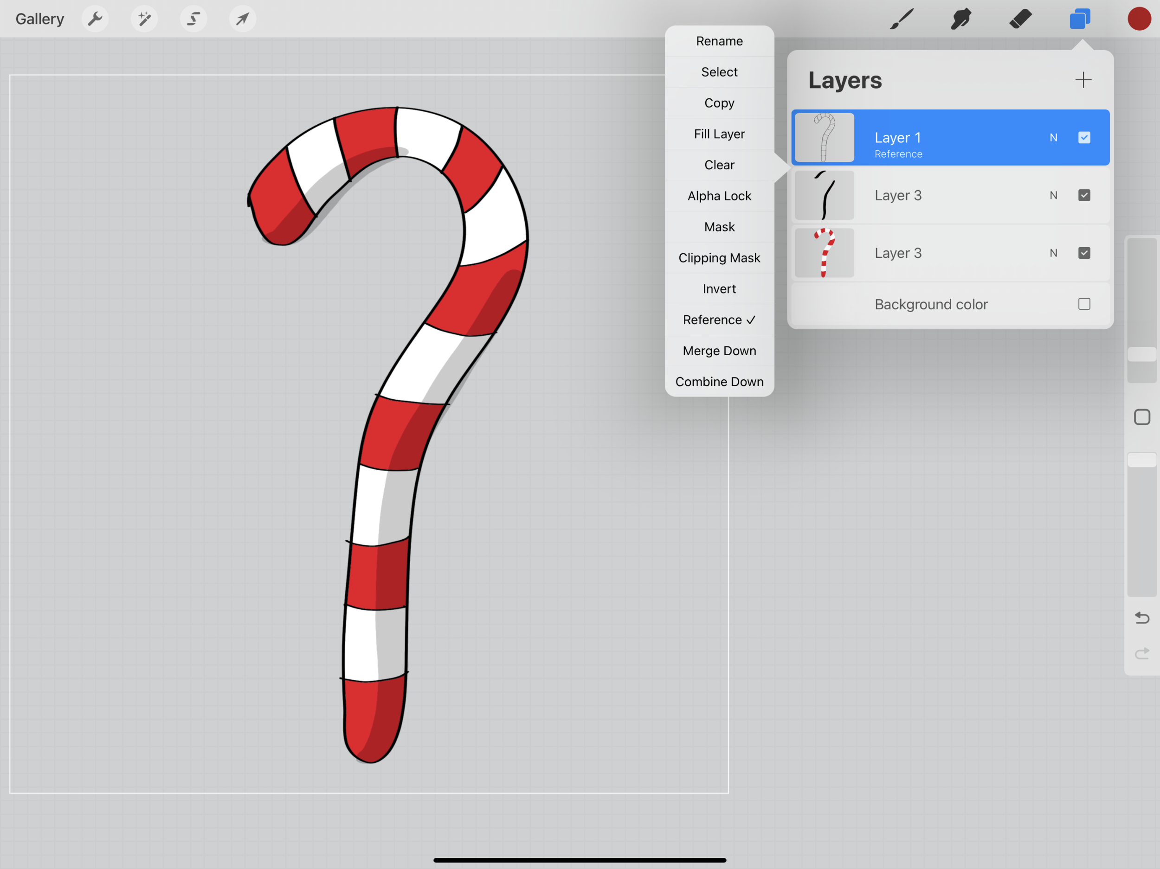Screen dimensions: 1160x869
Task: Add a new layer with plus icon
Action: pos(1083,80)
